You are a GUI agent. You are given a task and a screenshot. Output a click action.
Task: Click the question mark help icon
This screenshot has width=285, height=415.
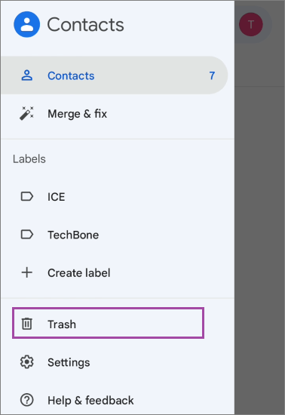26,400
